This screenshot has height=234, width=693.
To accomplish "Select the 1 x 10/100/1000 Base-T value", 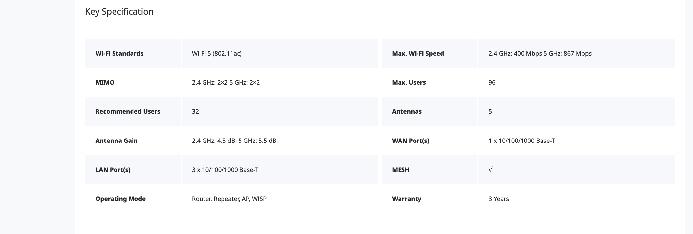I will tap(522, 141).
